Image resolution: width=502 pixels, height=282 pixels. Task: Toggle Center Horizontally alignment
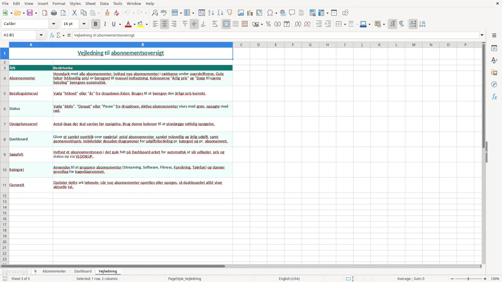[x=164, y=24]
